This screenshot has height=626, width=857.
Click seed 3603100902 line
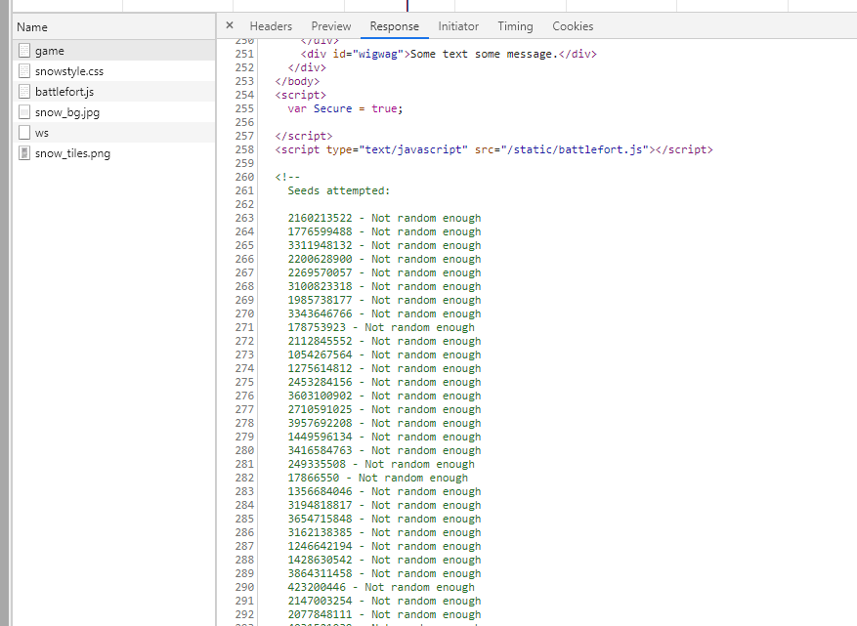tap(384, 396)
